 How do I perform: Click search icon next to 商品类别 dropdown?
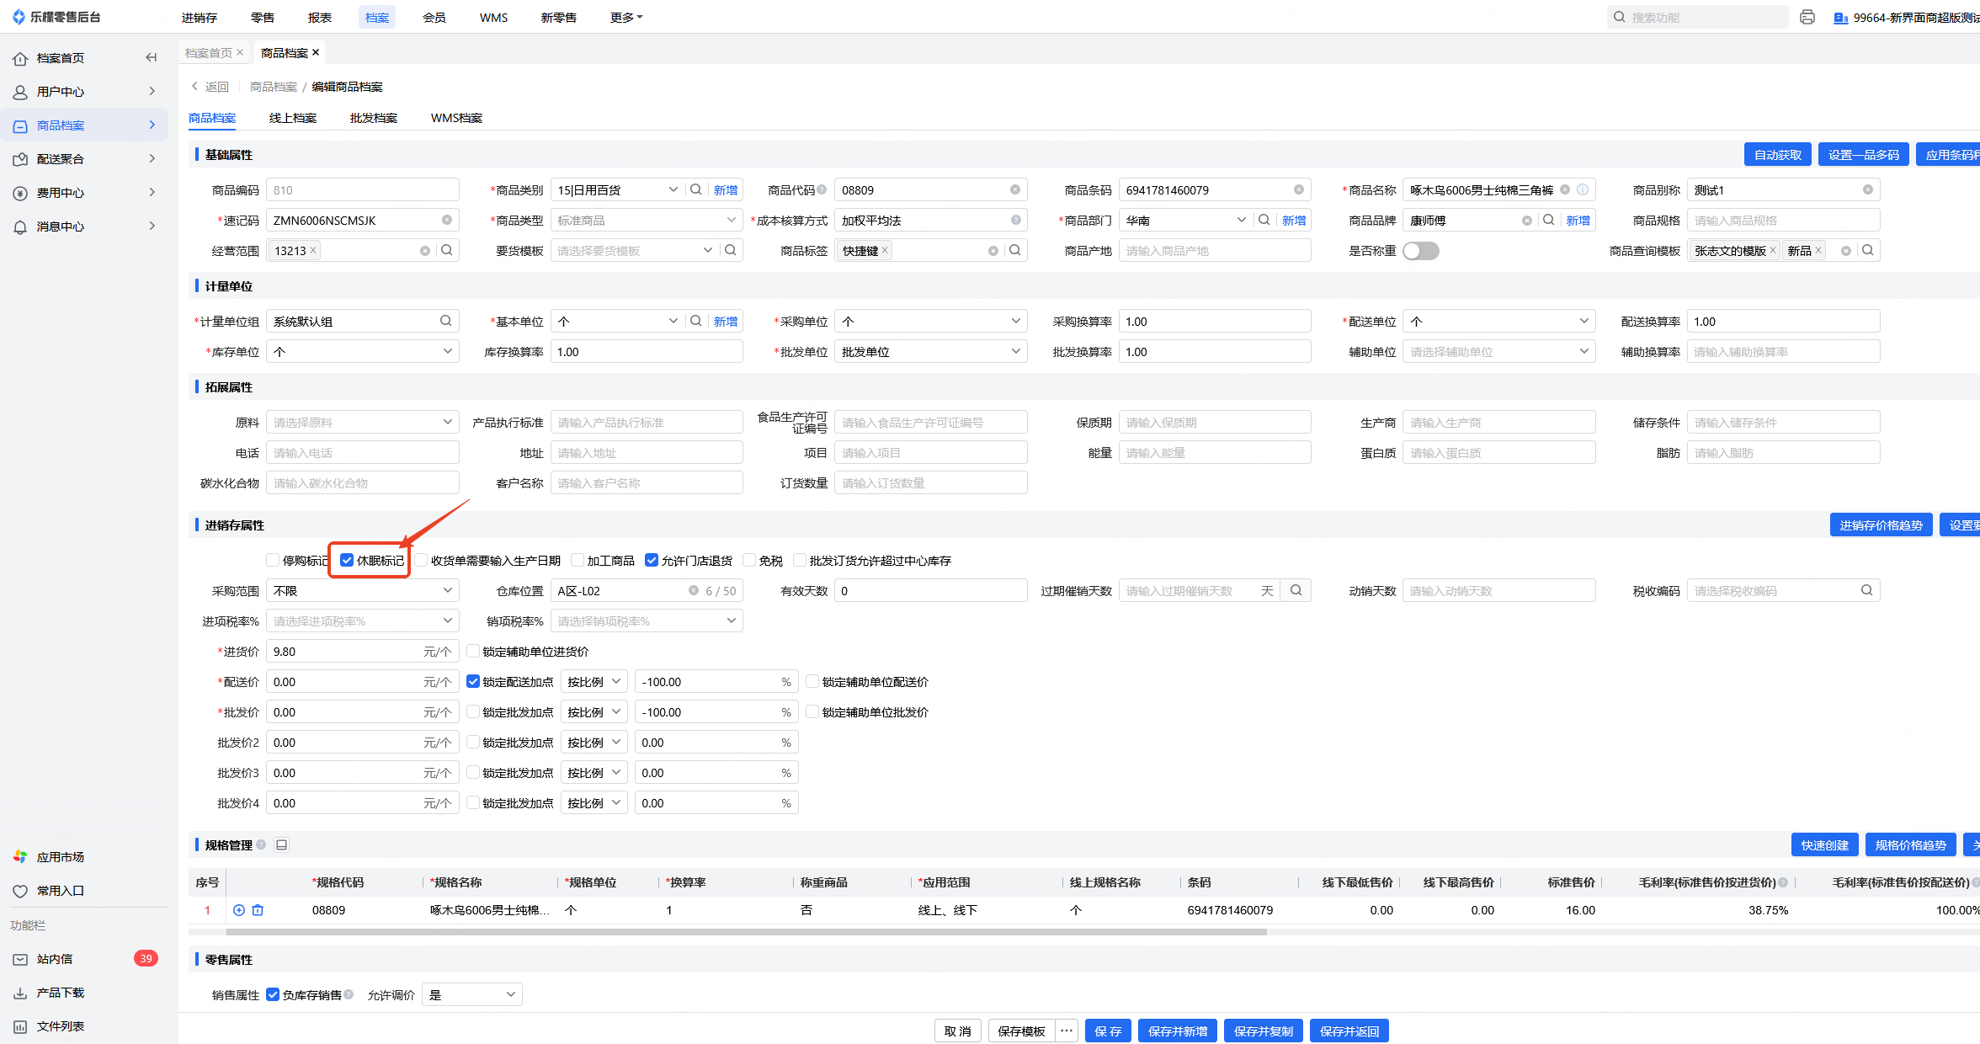click(x=696, y=189)
